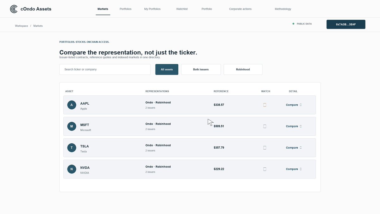Open the Corporate actions tab
The width and height of the screenshot is (380, 214).
[x=240, y=9]
